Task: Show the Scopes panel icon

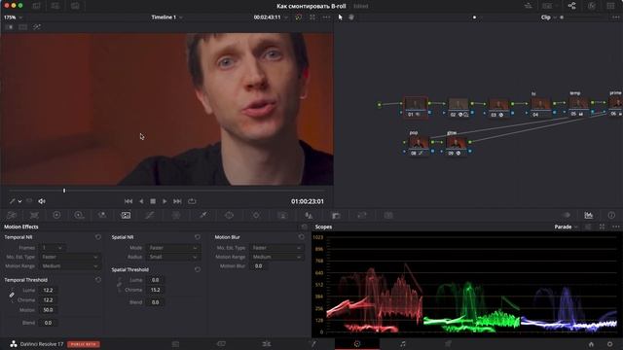Action: (x=588, y=215)
